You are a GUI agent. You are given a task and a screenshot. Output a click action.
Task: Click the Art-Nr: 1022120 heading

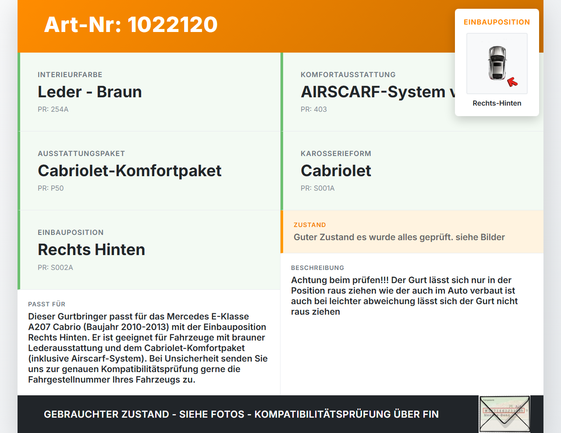point(131,25)
